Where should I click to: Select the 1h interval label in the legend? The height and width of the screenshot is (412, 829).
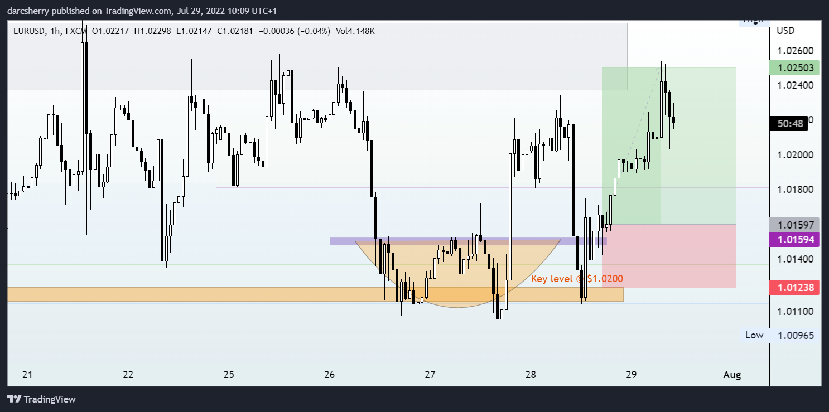pos(55,31)
